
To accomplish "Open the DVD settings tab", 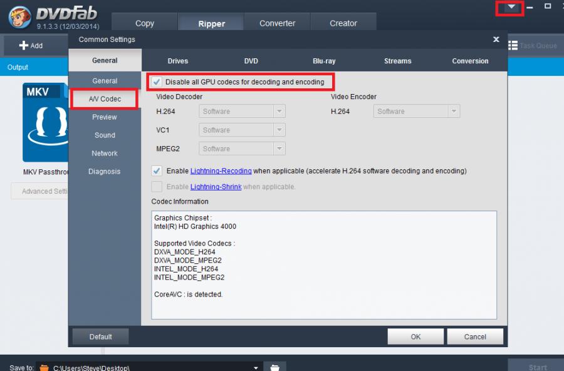I will pyautogui.click(x=251, y=61).
